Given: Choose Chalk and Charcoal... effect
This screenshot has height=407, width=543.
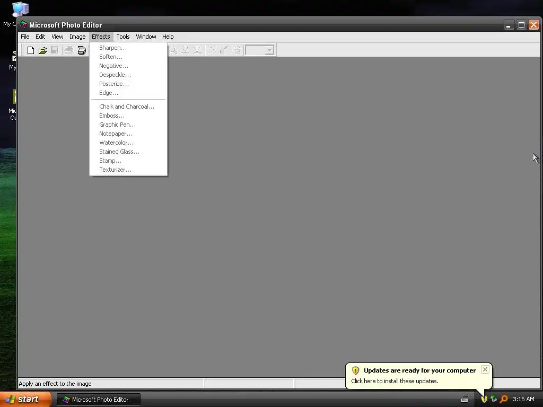Looking at the screenshot, I should coord(128,107).
